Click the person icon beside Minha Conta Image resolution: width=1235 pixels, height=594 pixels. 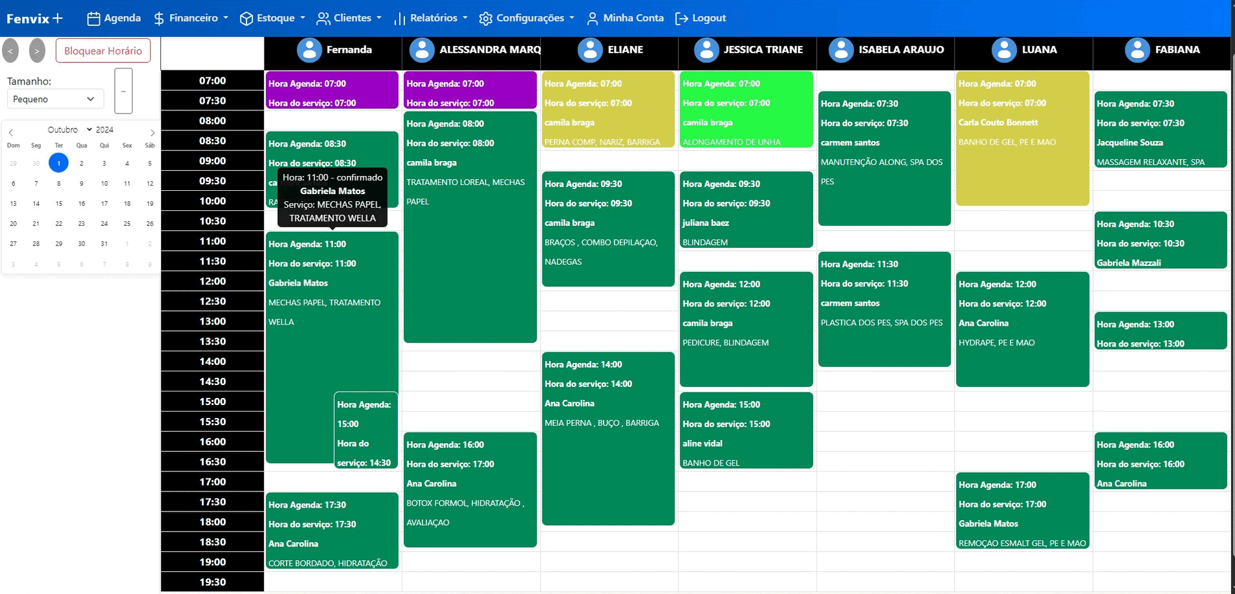591,18
